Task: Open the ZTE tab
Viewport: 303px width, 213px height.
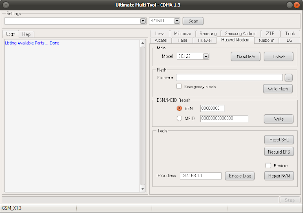Action: (270, 33)
